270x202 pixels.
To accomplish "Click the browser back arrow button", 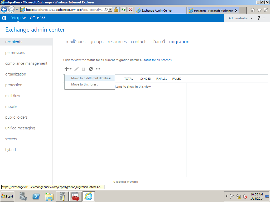I will (4, 9).
